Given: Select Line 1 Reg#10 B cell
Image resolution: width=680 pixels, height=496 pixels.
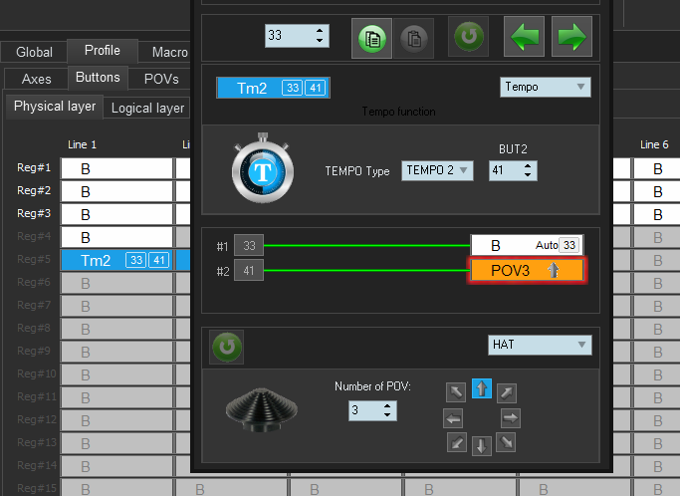Looking at the screenshot, I should click(116, 374).
